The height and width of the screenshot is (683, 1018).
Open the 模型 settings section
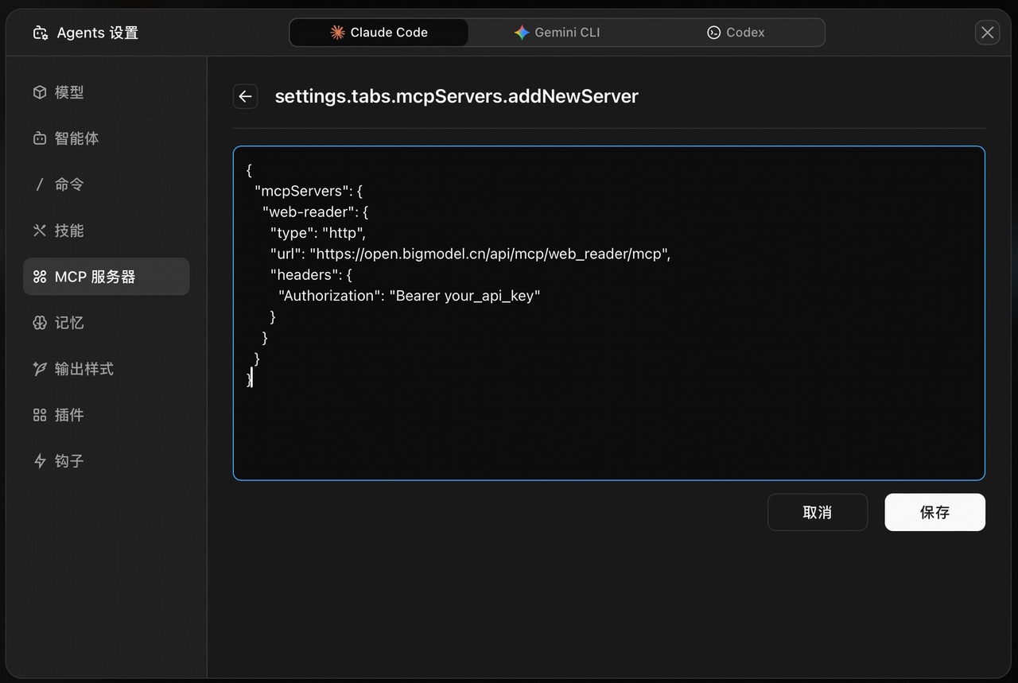point(69,92)
